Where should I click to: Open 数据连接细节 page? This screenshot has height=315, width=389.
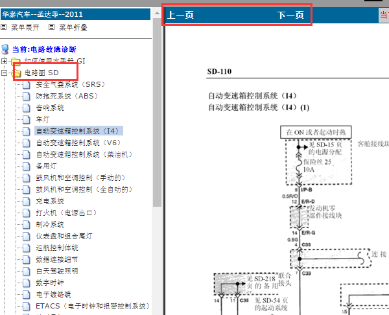(x=57, y=259)
